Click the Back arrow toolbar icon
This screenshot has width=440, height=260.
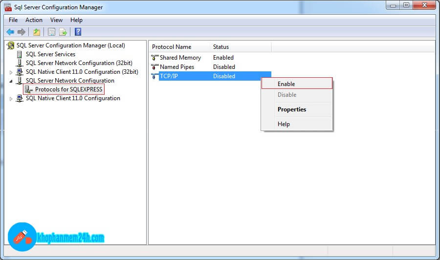tap(10, 32)
